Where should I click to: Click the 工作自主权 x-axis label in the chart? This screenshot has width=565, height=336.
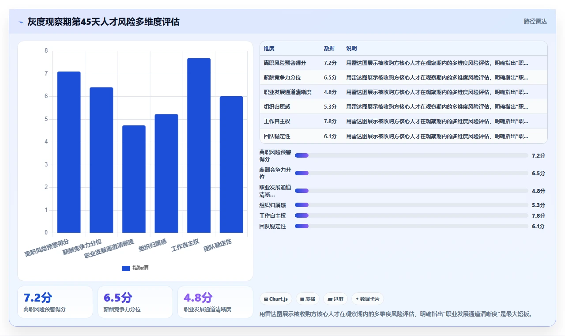tap(185, 245)
